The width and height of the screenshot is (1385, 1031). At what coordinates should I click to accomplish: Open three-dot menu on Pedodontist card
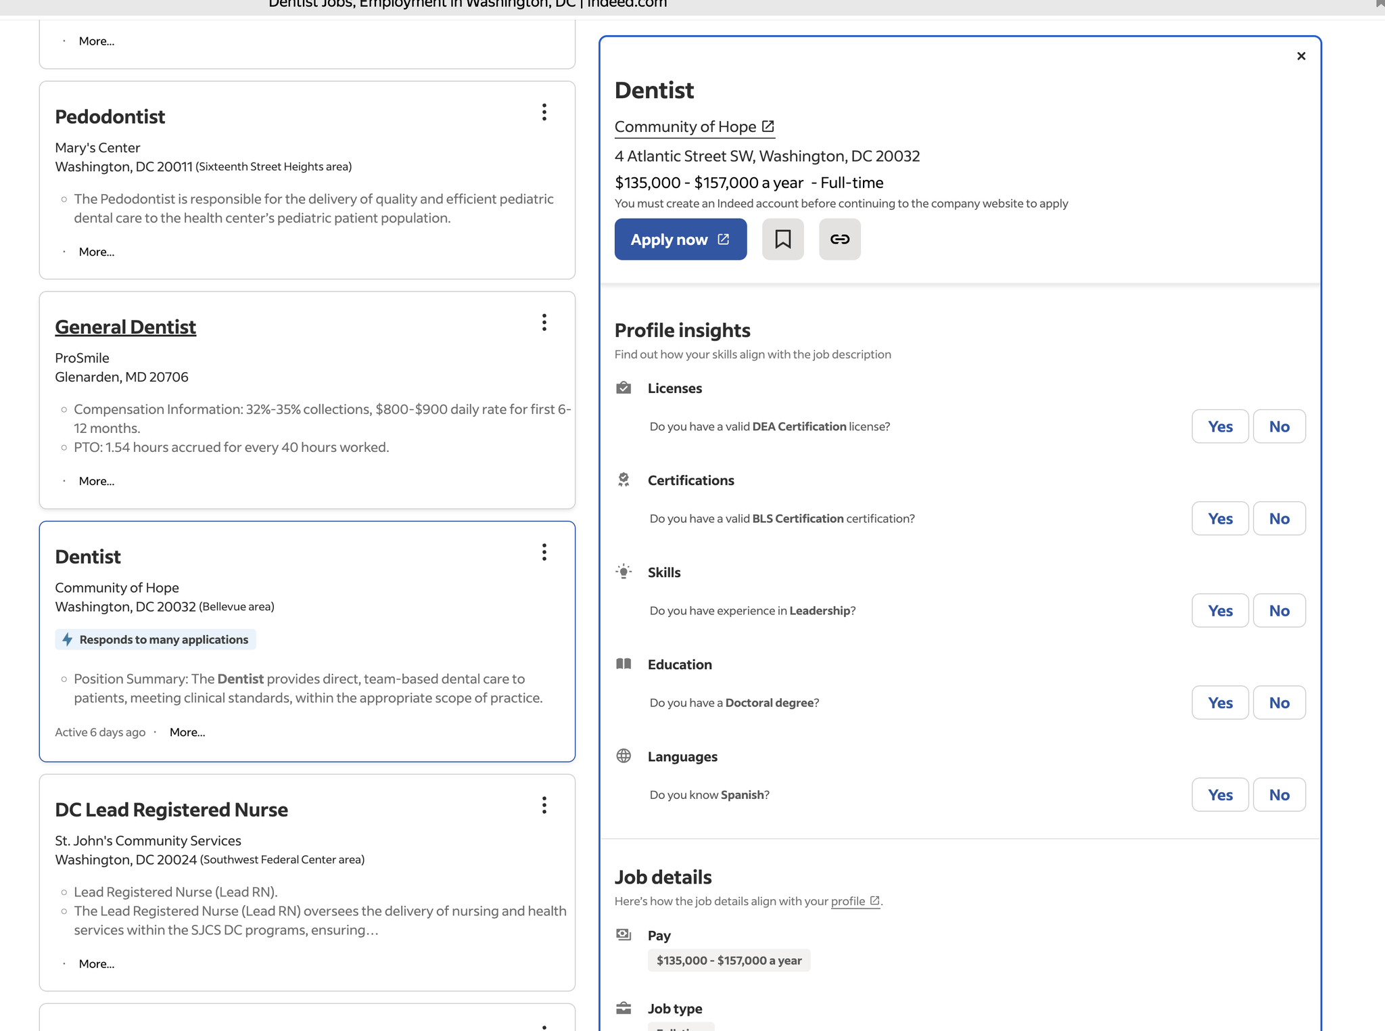[544, 112]
